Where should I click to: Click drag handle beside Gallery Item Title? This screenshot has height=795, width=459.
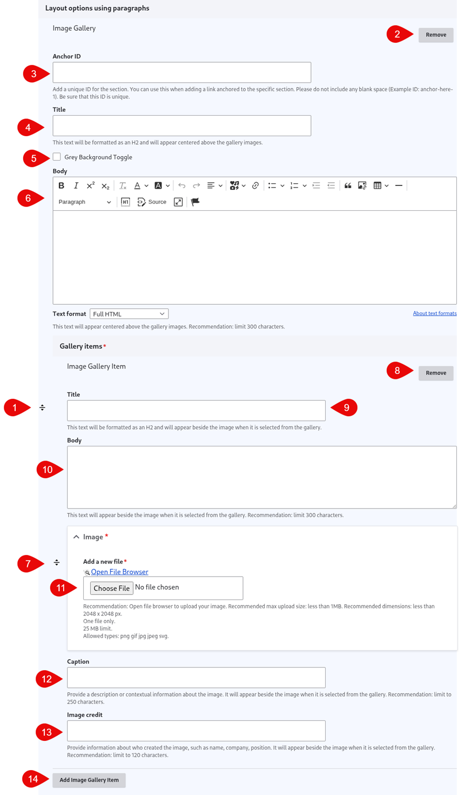(42, 407)
